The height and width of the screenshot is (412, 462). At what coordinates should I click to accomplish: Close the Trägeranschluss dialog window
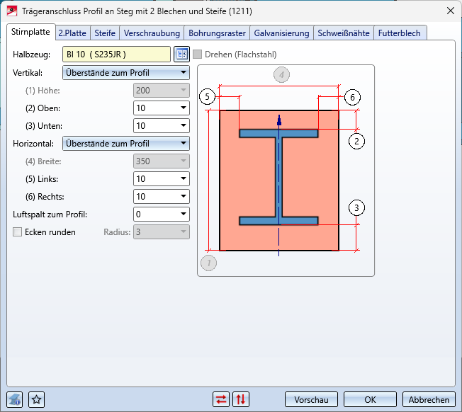click(x=451, y=11)
